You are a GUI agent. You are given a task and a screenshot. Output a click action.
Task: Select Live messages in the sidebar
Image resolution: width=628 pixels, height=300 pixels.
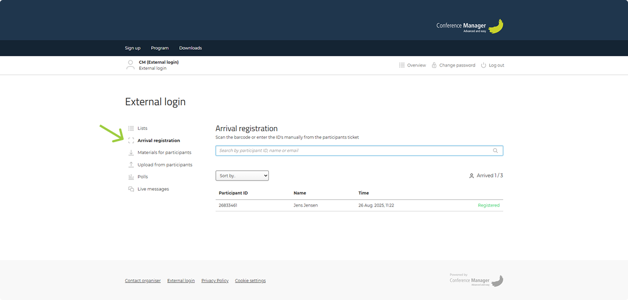pyautogui.click(x=153, y=189)
